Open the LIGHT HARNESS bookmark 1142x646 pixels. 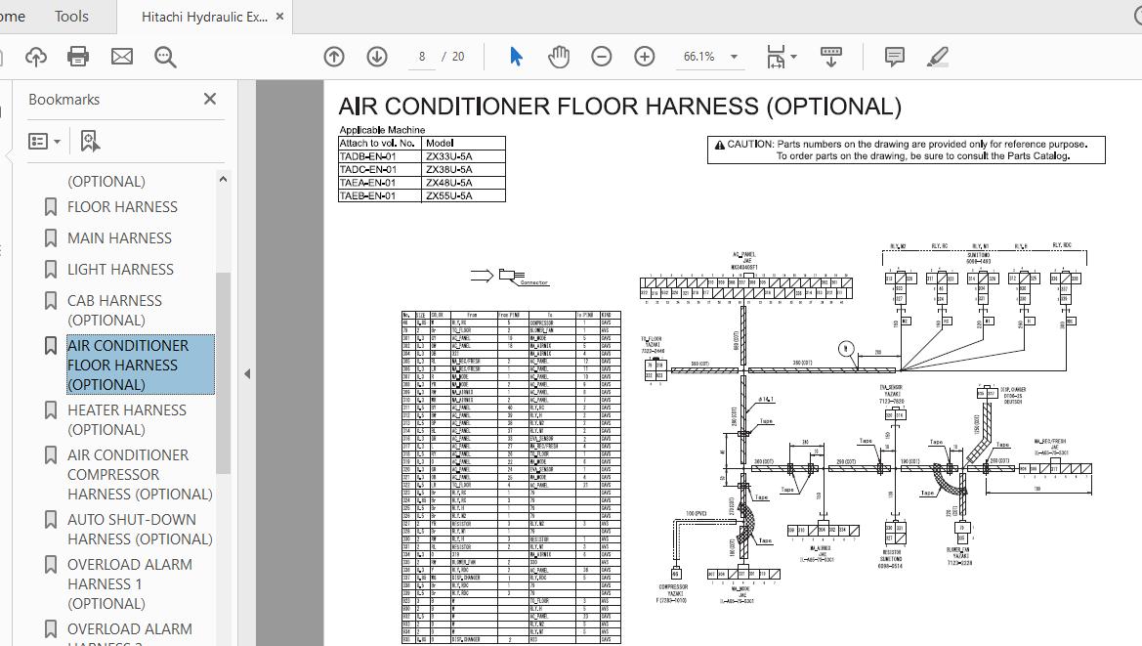pyautogui.click(x=120, y=270)
